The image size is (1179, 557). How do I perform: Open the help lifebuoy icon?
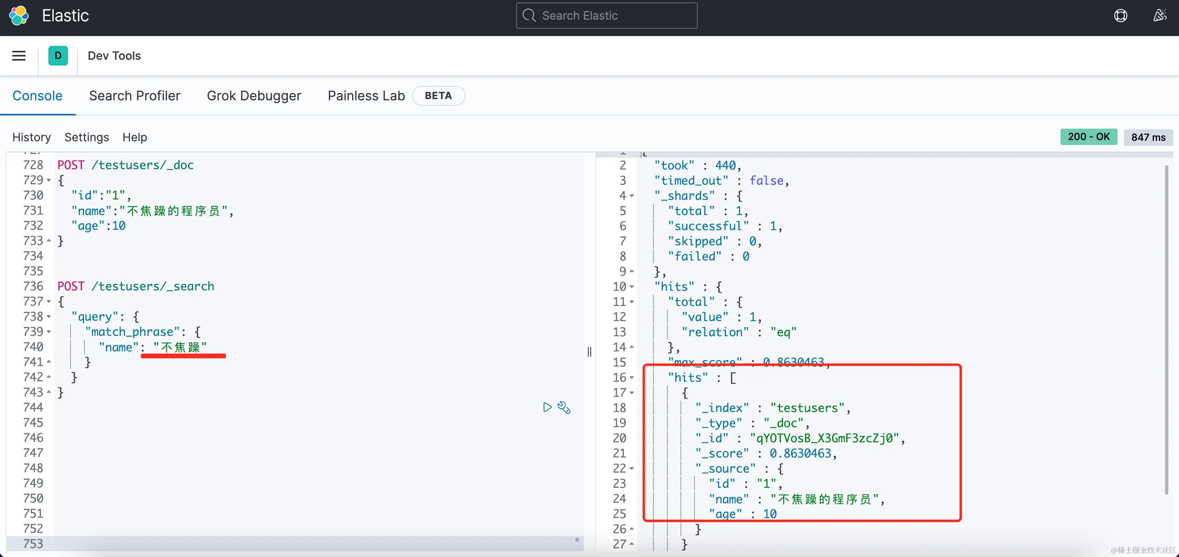point(1120,16)
